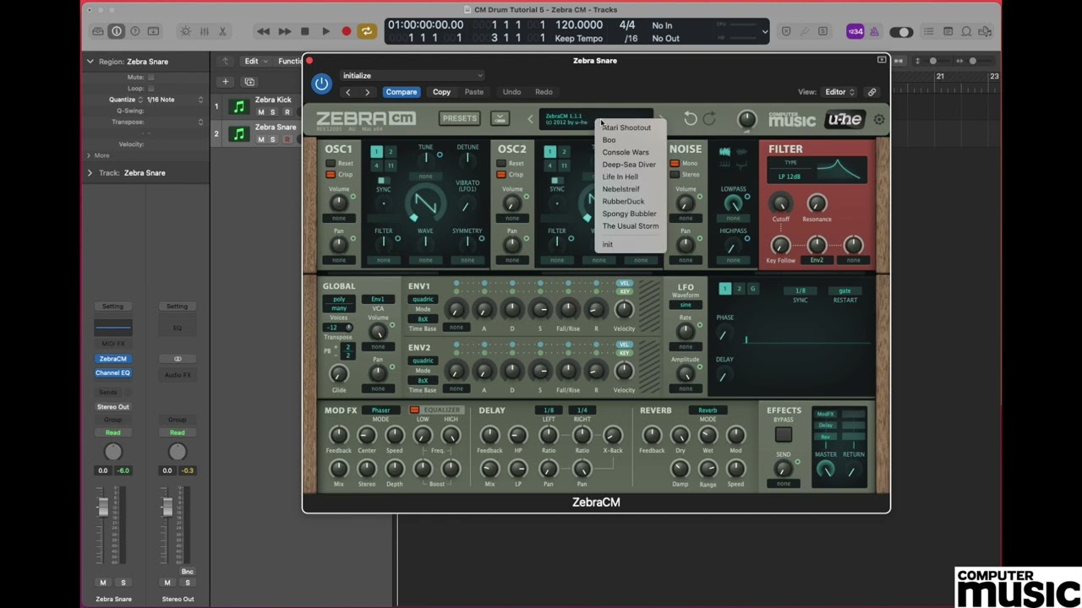The height and width of the screenshot is (608, 1082).
Task: Collapse the Region: Zebra Snare section
Action: (90, 62)
